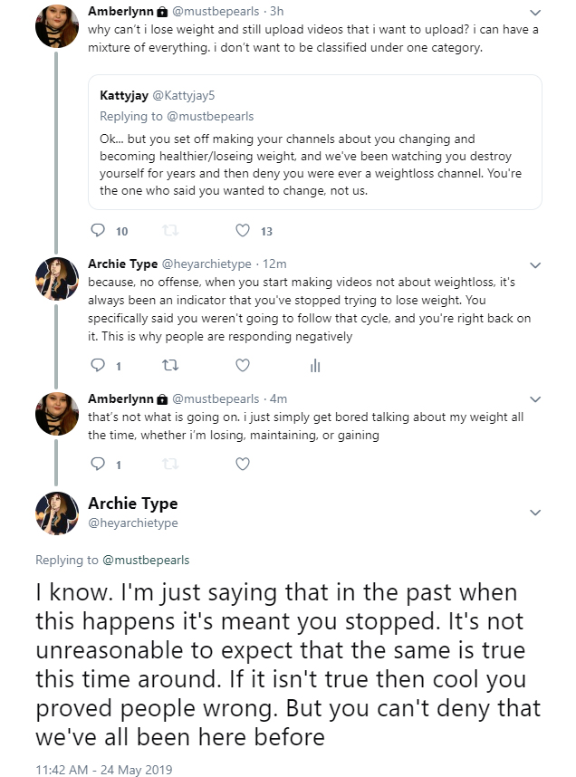Open the @heyarchietype handle under main tweet name
The image size is (576, 777).
click(133, 523)
